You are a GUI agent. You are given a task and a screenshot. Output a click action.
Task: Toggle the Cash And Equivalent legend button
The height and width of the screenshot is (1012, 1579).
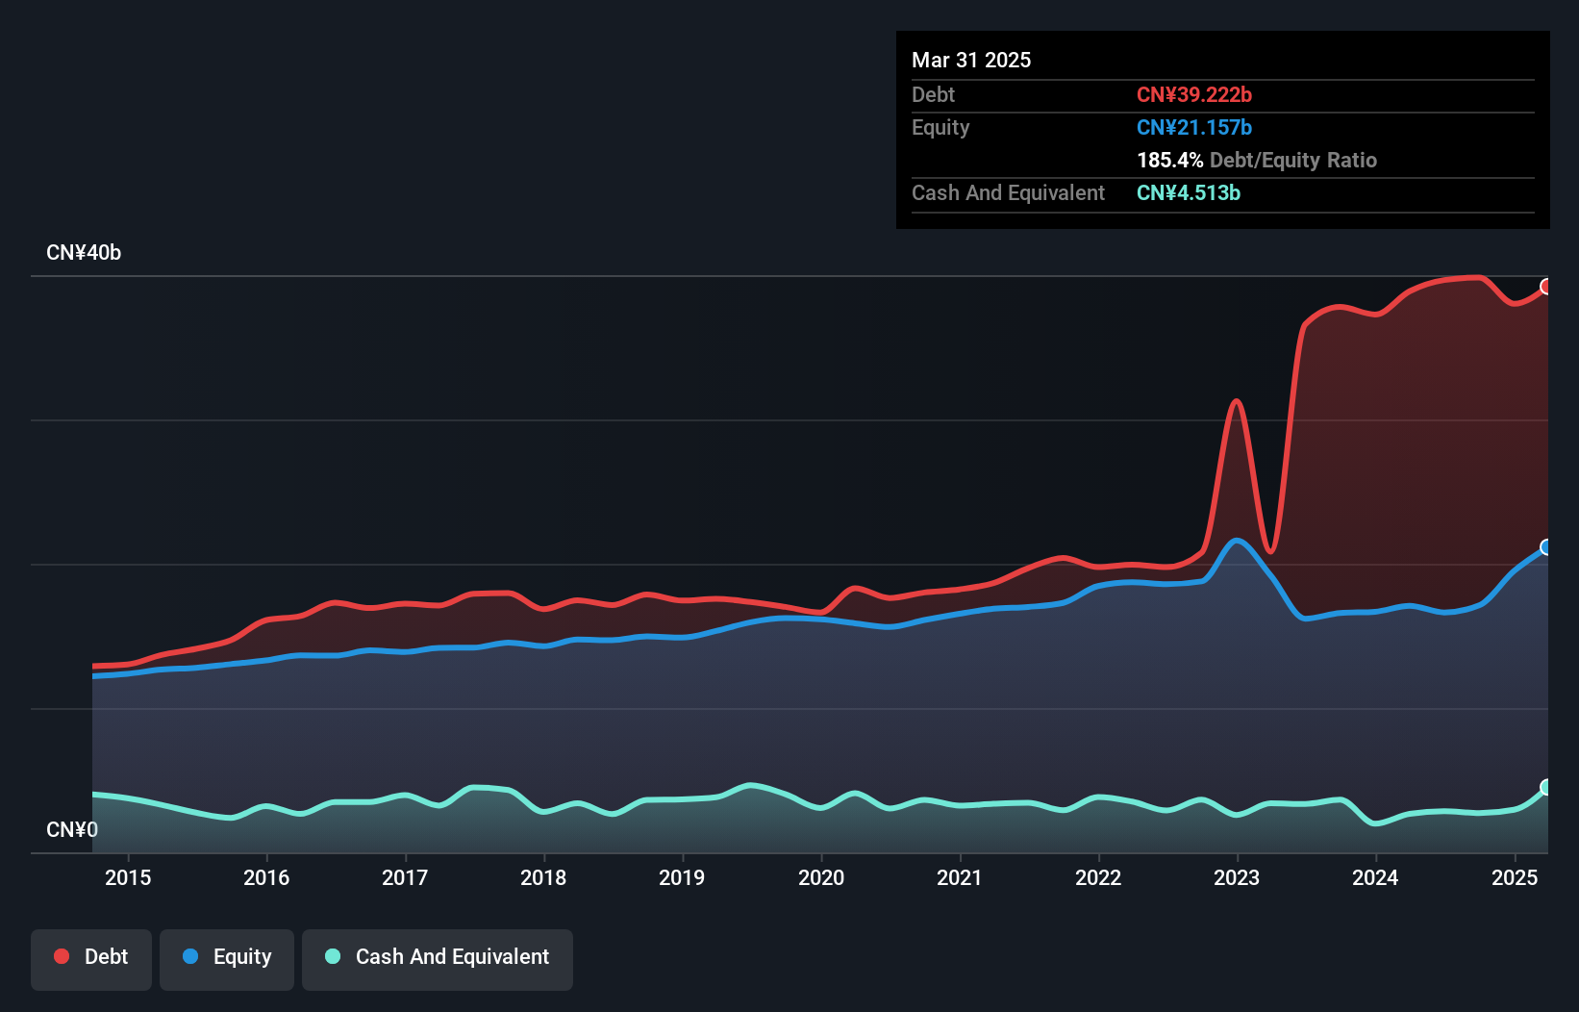point(438,959)
